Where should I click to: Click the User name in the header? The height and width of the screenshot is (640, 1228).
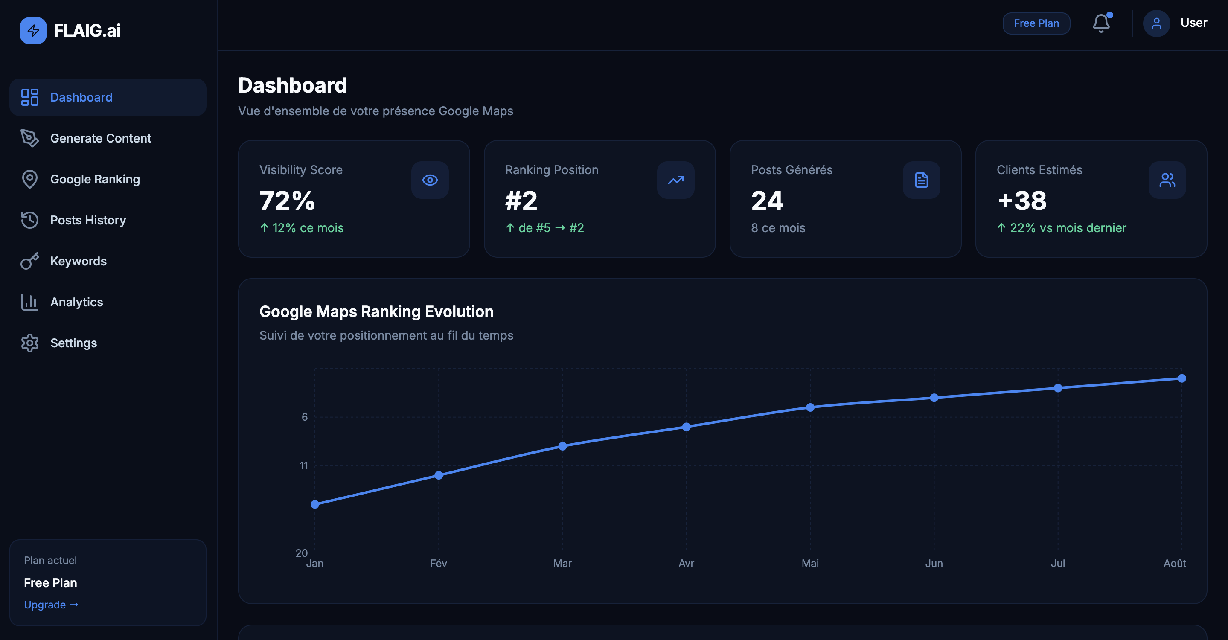tap(1194, 23)
